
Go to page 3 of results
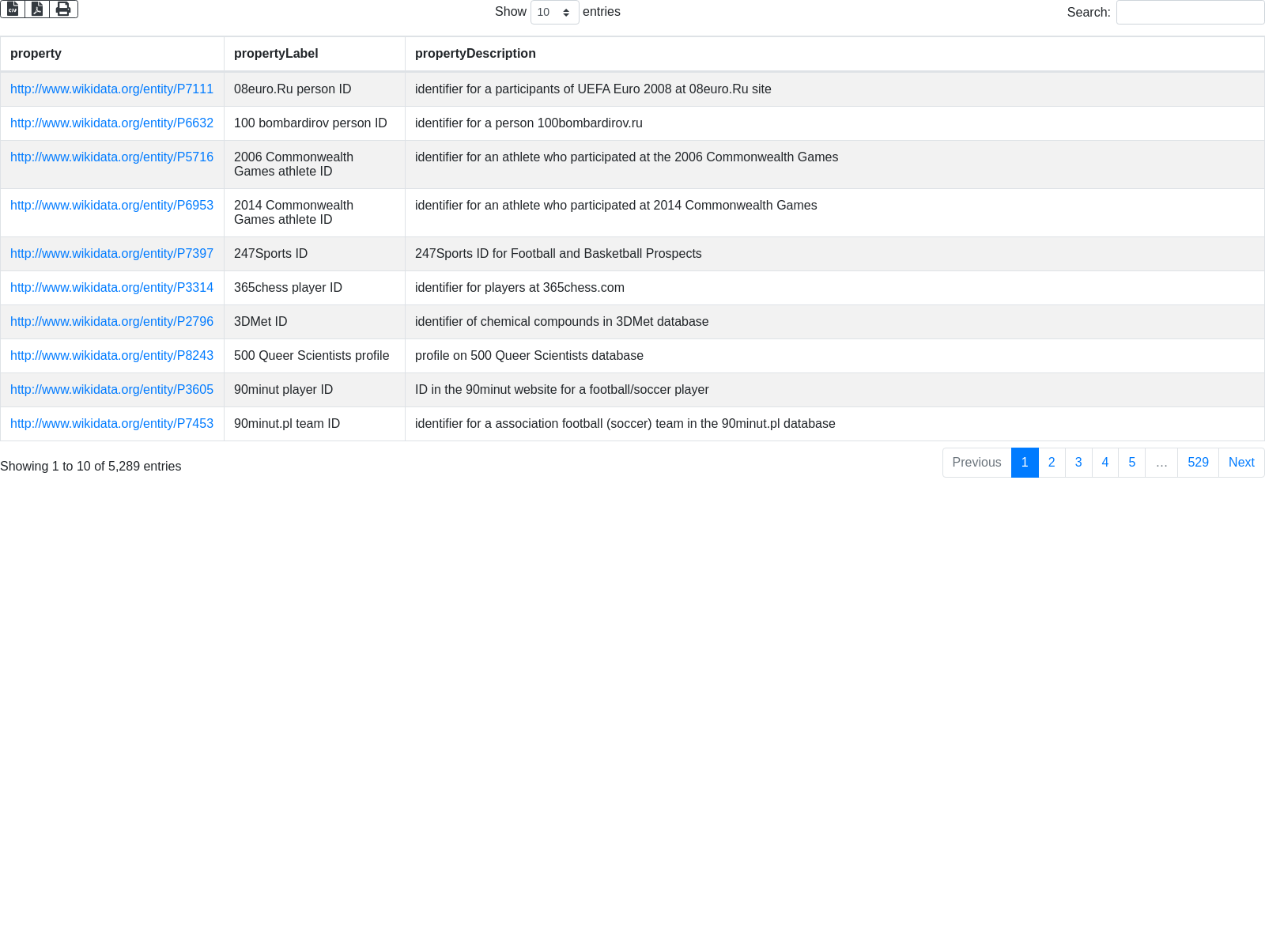1078,463
